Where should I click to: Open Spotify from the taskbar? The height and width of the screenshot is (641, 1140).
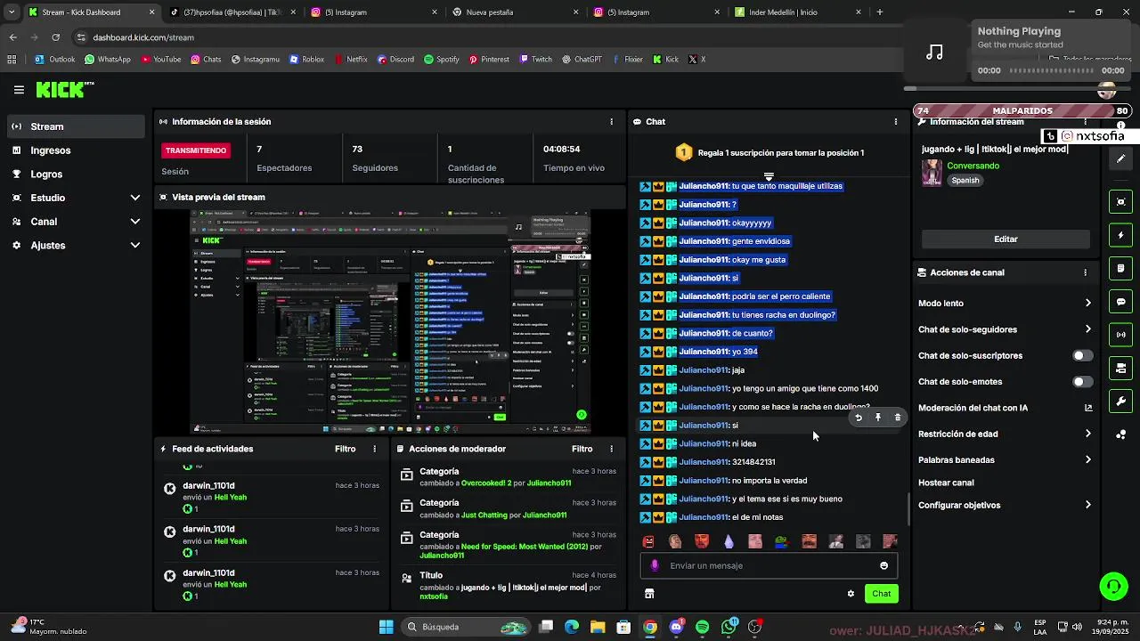click(703, 627)
